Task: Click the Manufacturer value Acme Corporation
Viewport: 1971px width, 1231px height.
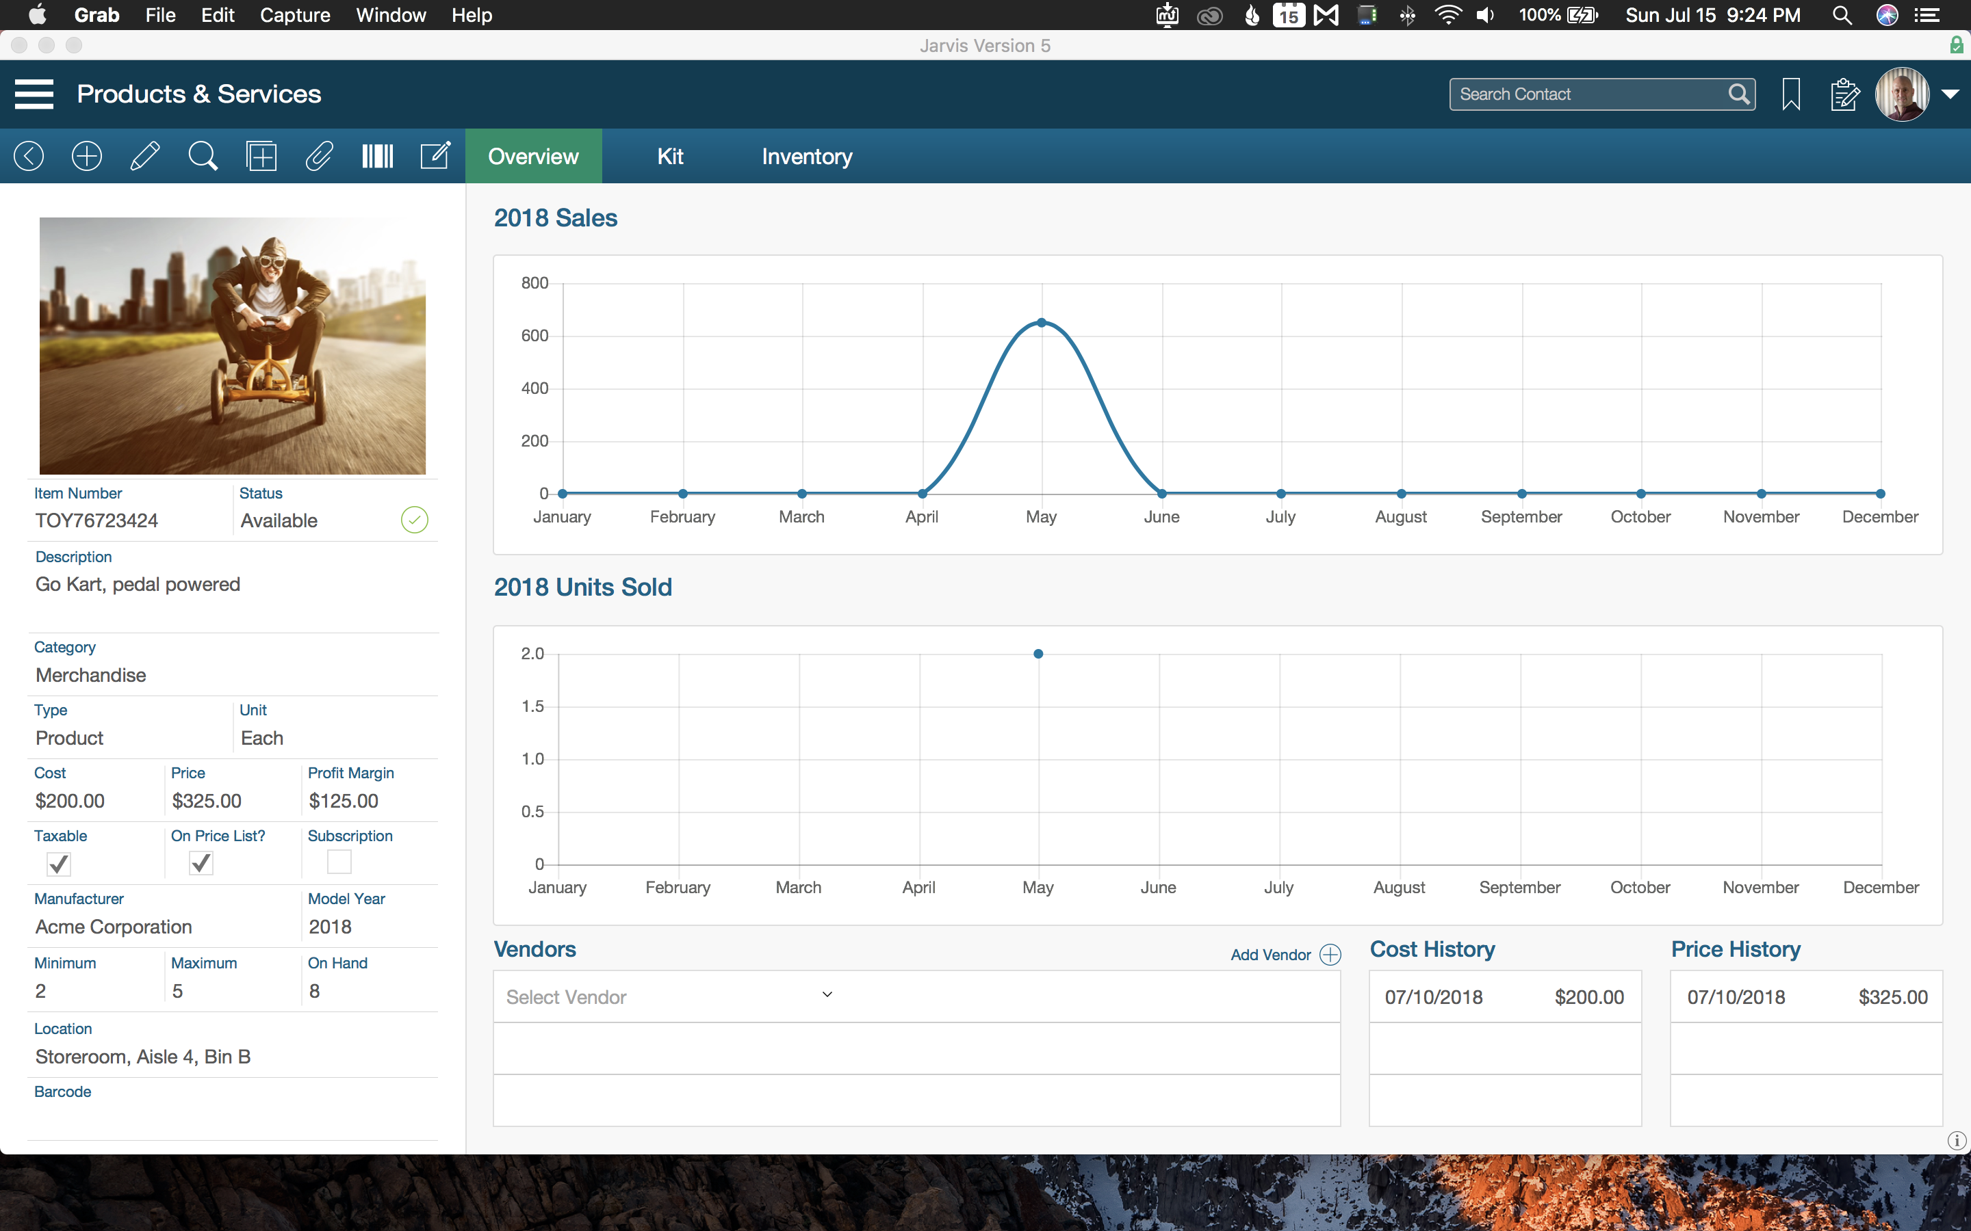Action: (114, 927)
